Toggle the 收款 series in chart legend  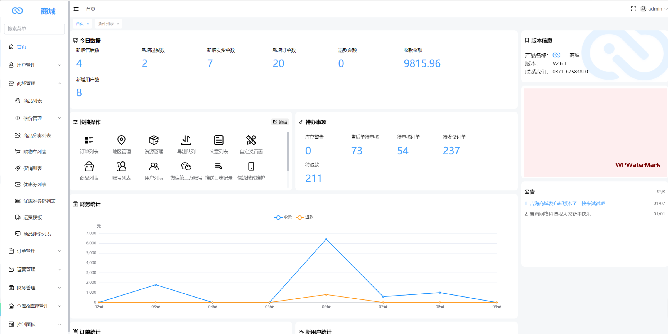[283, 217]
